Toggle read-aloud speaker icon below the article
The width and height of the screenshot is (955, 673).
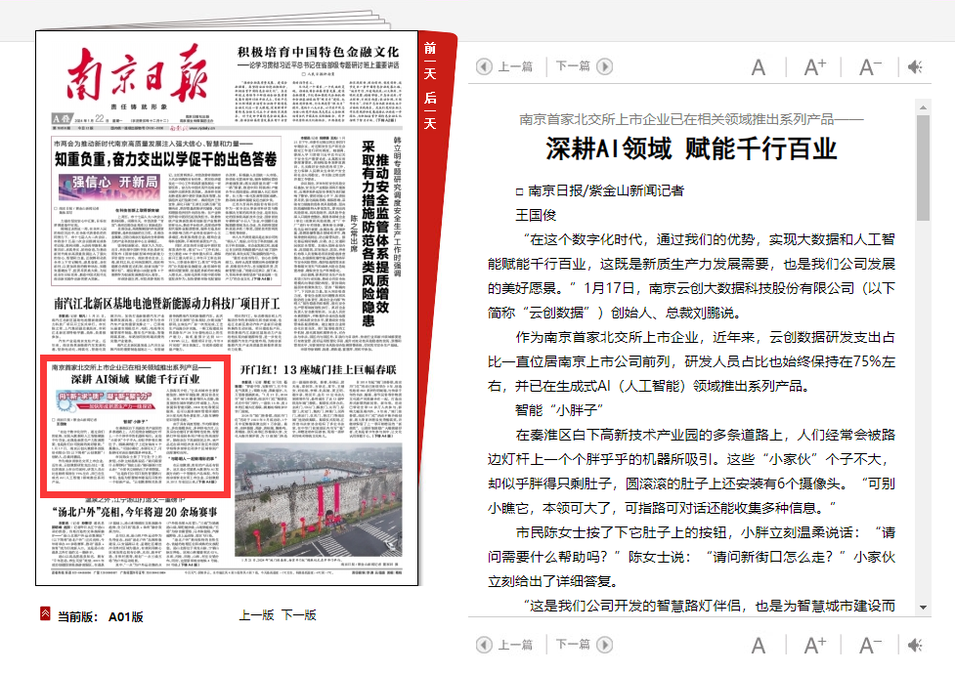point(915,646)
